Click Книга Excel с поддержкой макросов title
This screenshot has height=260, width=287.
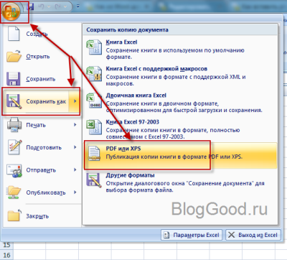coord(156,69)
